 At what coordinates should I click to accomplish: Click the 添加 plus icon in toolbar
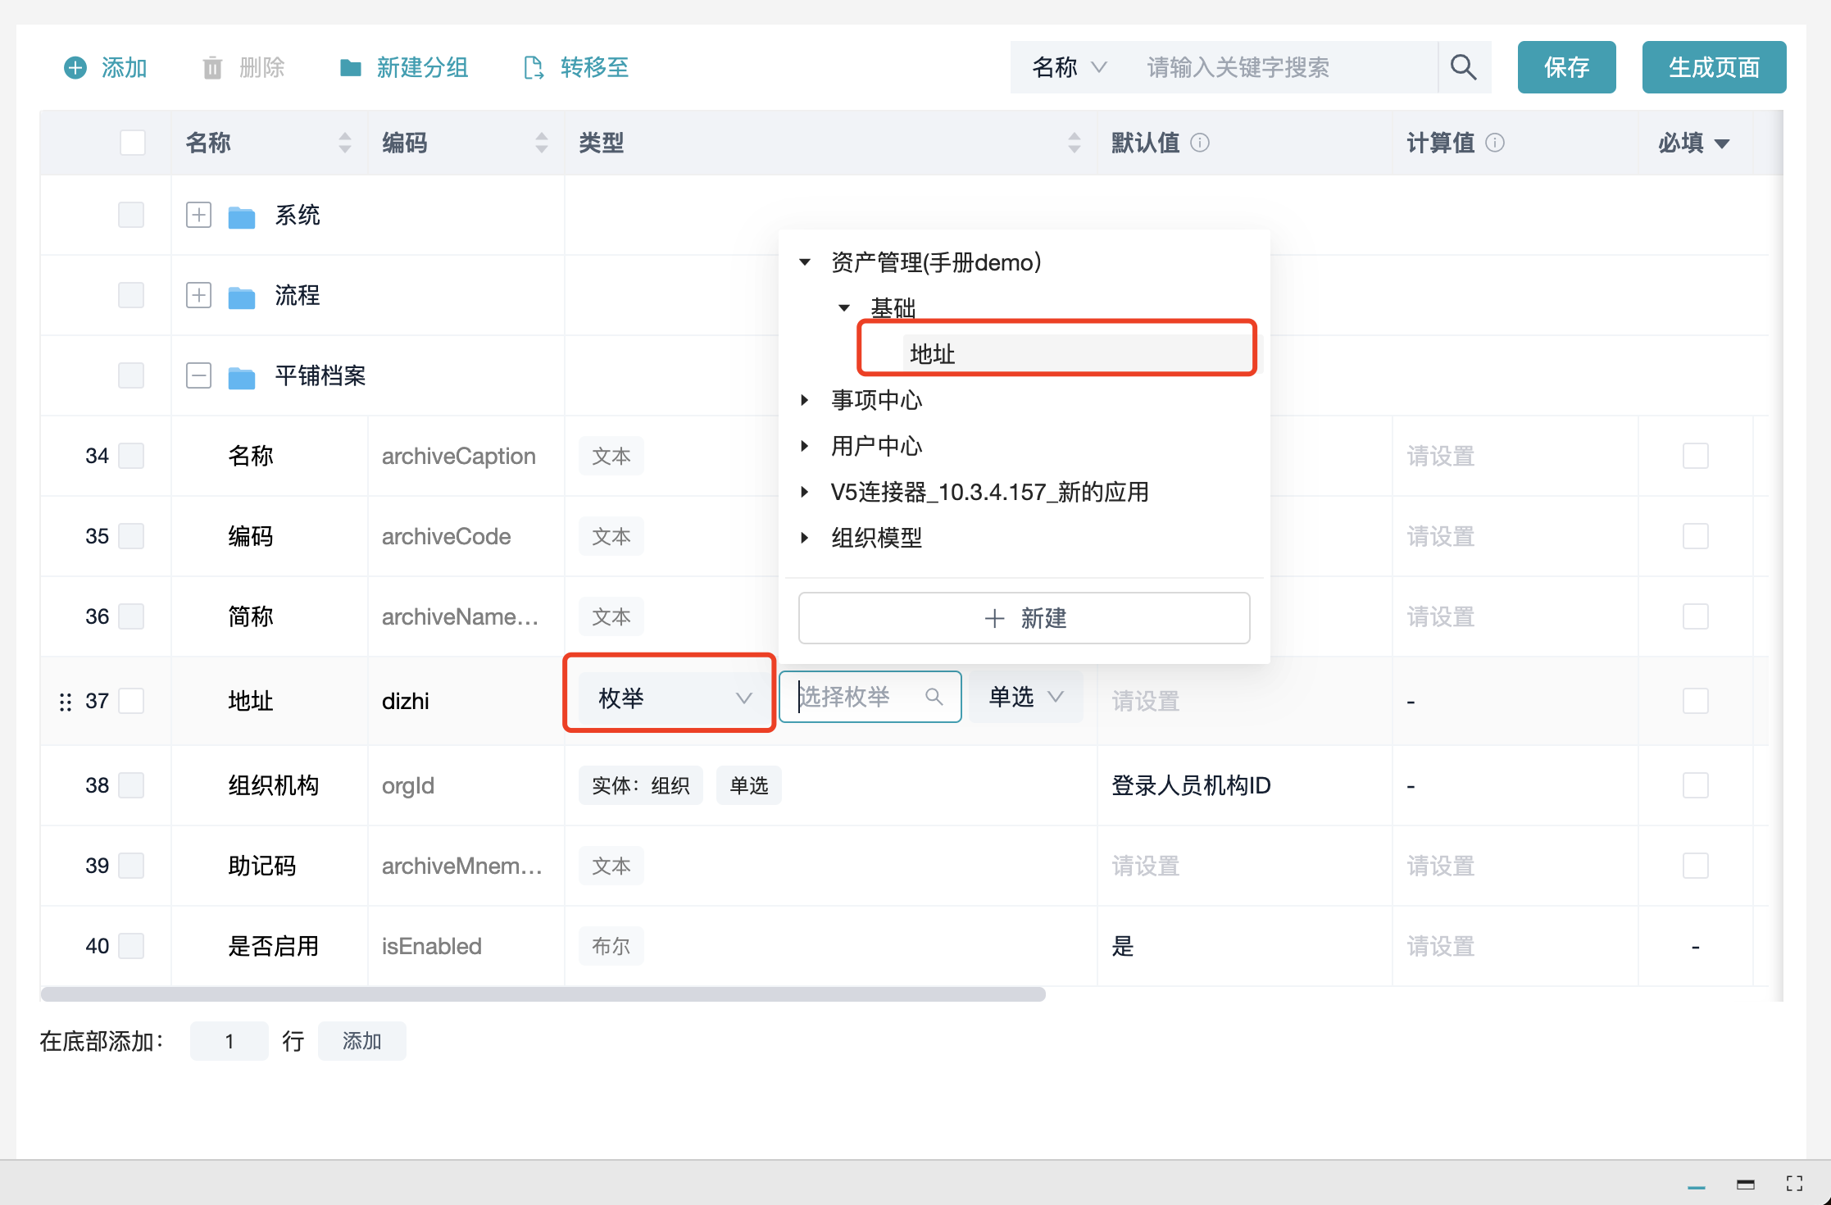tap(75, 67)
